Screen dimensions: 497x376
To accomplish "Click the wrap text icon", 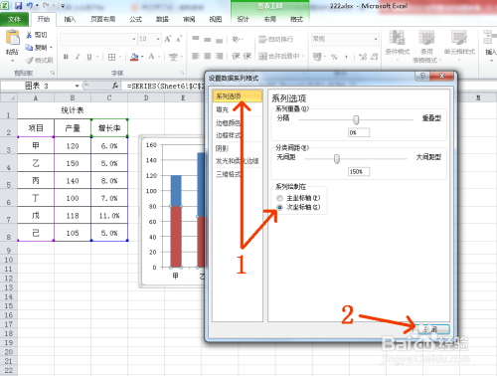I will pyautogui.click(x=275, y=39).
